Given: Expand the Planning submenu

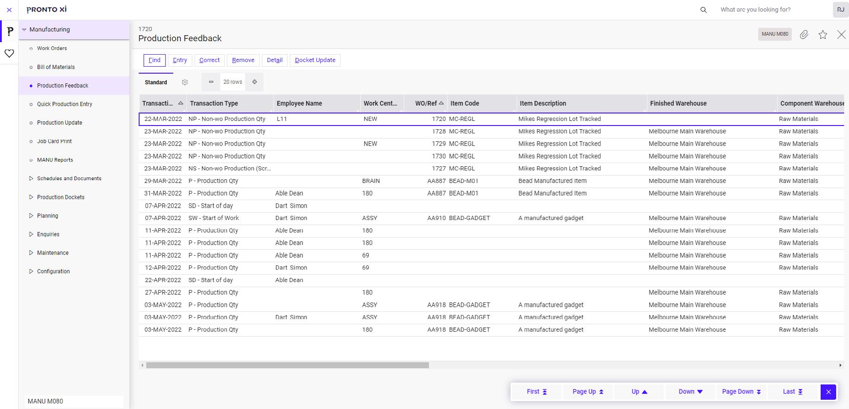Looking at the screenshot, I should [x=31, y=215].
